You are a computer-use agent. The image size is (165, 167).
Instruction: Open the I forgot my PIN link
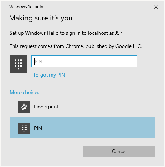(48, 75)
